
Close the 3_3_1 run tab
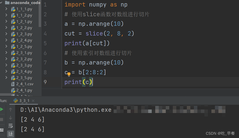(x=33, y=100)
